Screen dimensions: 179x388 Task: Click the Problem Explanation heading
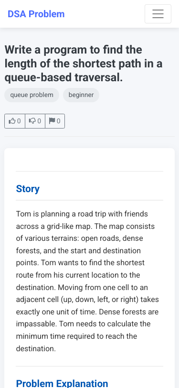click(x=62, y=383)
